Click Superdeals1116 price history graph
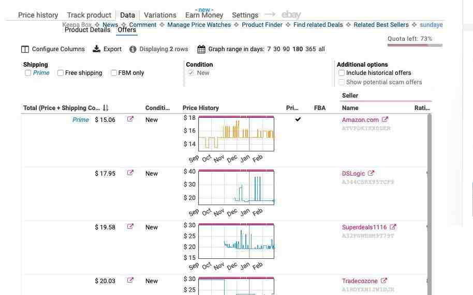This screenshot has width=473, height=295. 236,241
